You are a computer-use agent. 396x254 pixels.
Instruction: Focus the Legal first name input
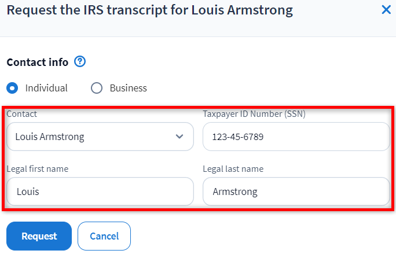coord(100,192)
